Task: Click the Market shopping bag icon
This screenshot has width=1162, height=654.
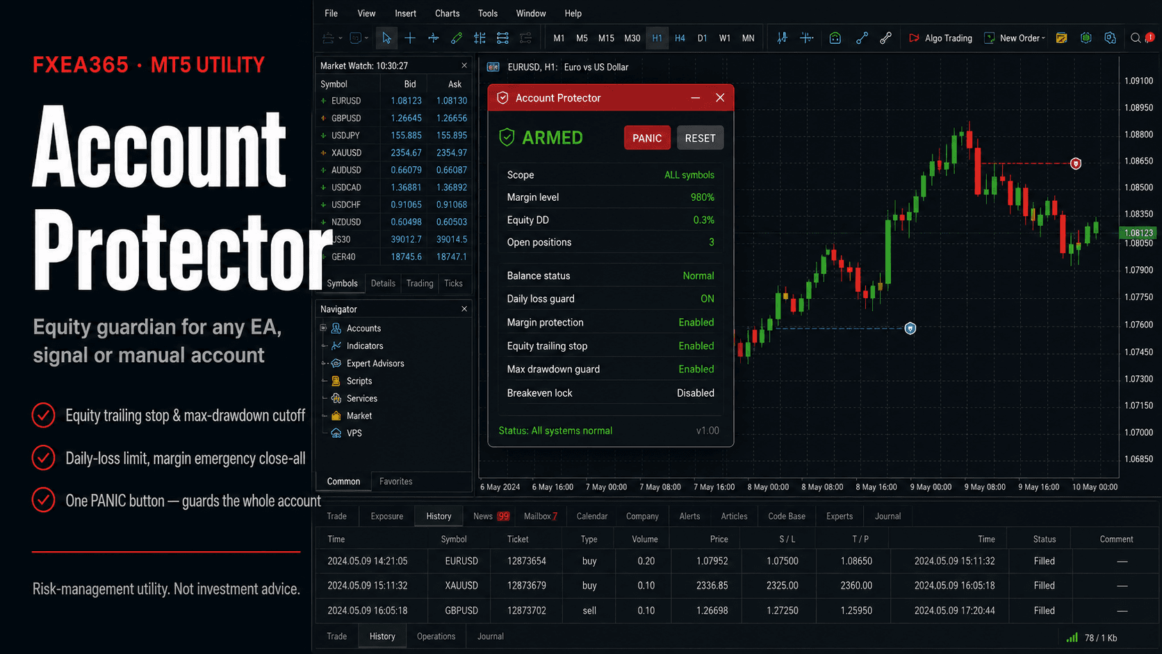Action: pos(835,38)
